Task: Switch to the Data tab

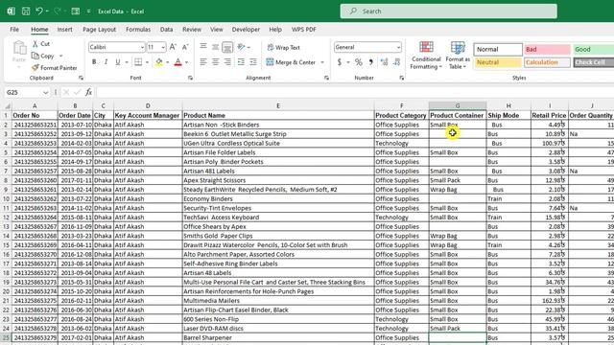Action: (166, 30)
